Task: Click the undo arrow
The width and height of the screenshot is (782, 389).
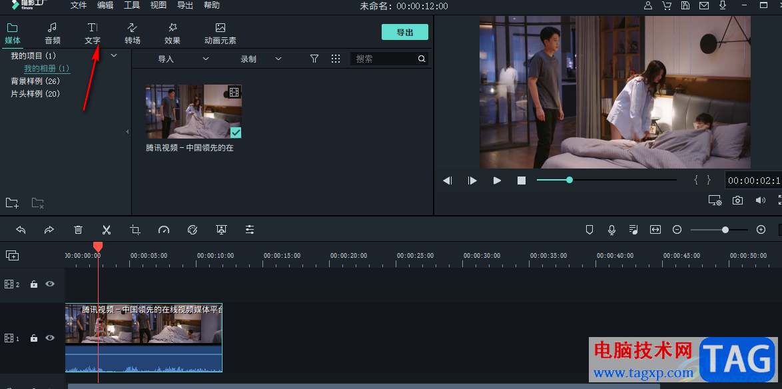Action: (x=21, y=229)
